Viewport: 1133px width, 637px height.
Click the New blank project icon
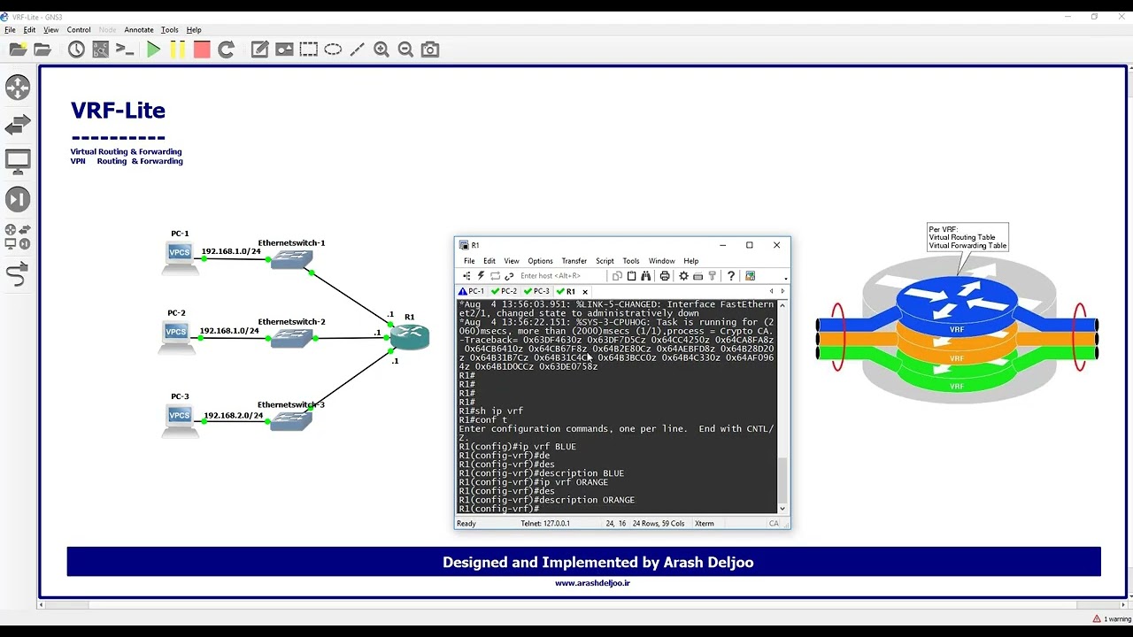click(18, 50)
